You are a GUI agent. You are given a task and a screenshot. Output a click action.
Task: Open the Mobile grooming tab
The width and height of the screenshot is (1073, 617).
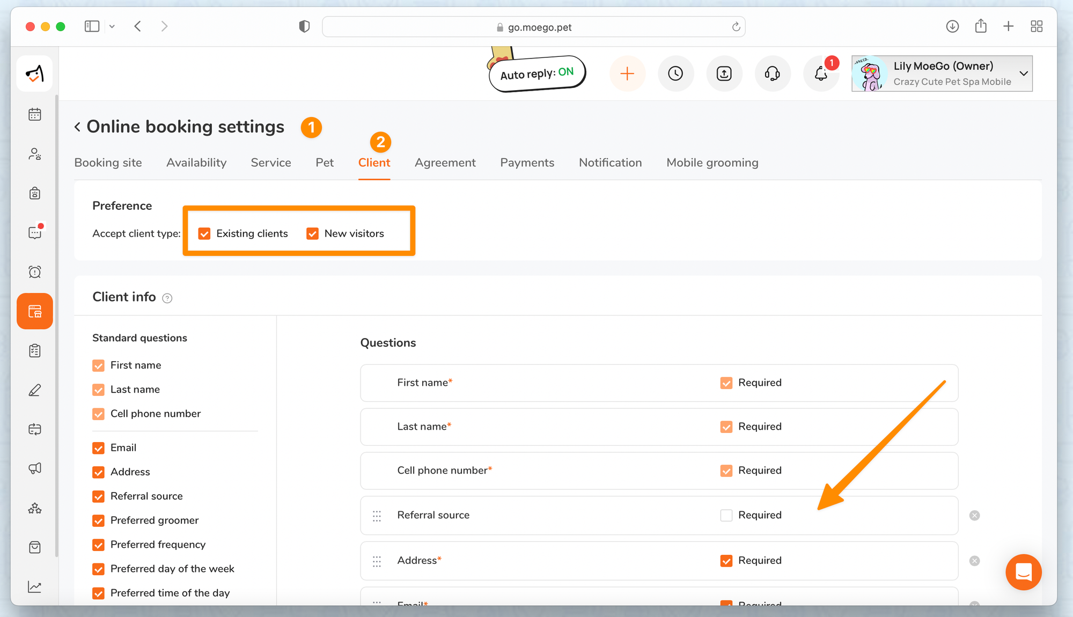tap(712, 163)
